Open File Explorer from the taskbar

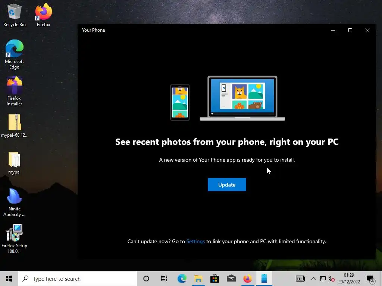(198, 279)
